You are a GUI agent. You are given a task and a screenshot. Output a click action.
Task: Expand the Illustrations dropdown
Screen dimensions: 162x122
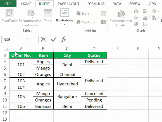(x=65, y=24)
